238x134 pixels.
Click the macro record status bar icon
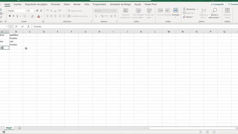4,132
